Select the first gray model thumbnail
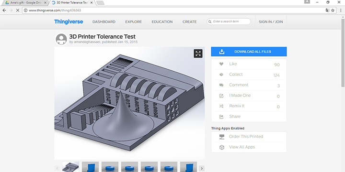This screenshot has height=172, width=345. (x=70, y=167)
